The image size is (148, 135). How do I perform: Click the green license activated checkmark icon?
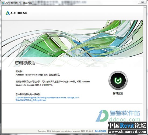point(118,80)
